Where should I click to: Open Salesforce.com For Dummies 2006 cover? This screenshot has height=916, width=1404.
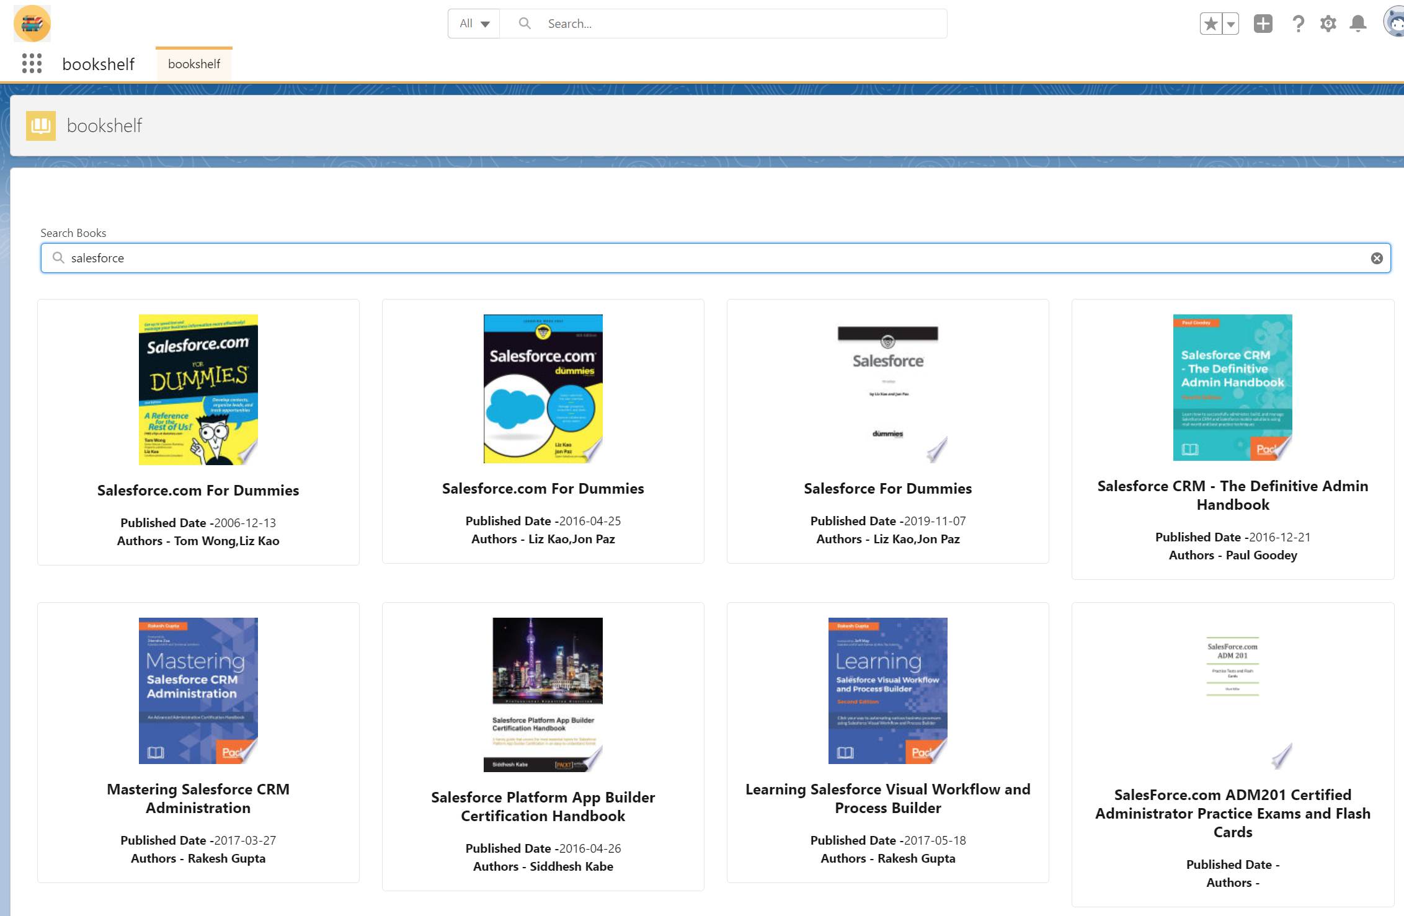coord(198,389)
